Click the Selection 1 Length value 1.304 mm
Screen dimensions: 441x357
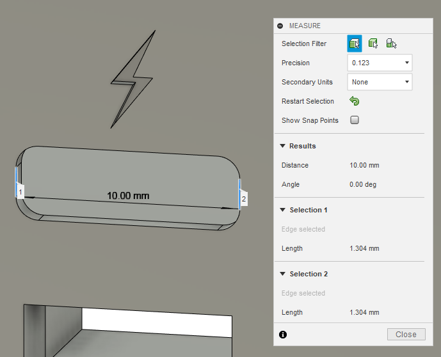click(364, 248)
